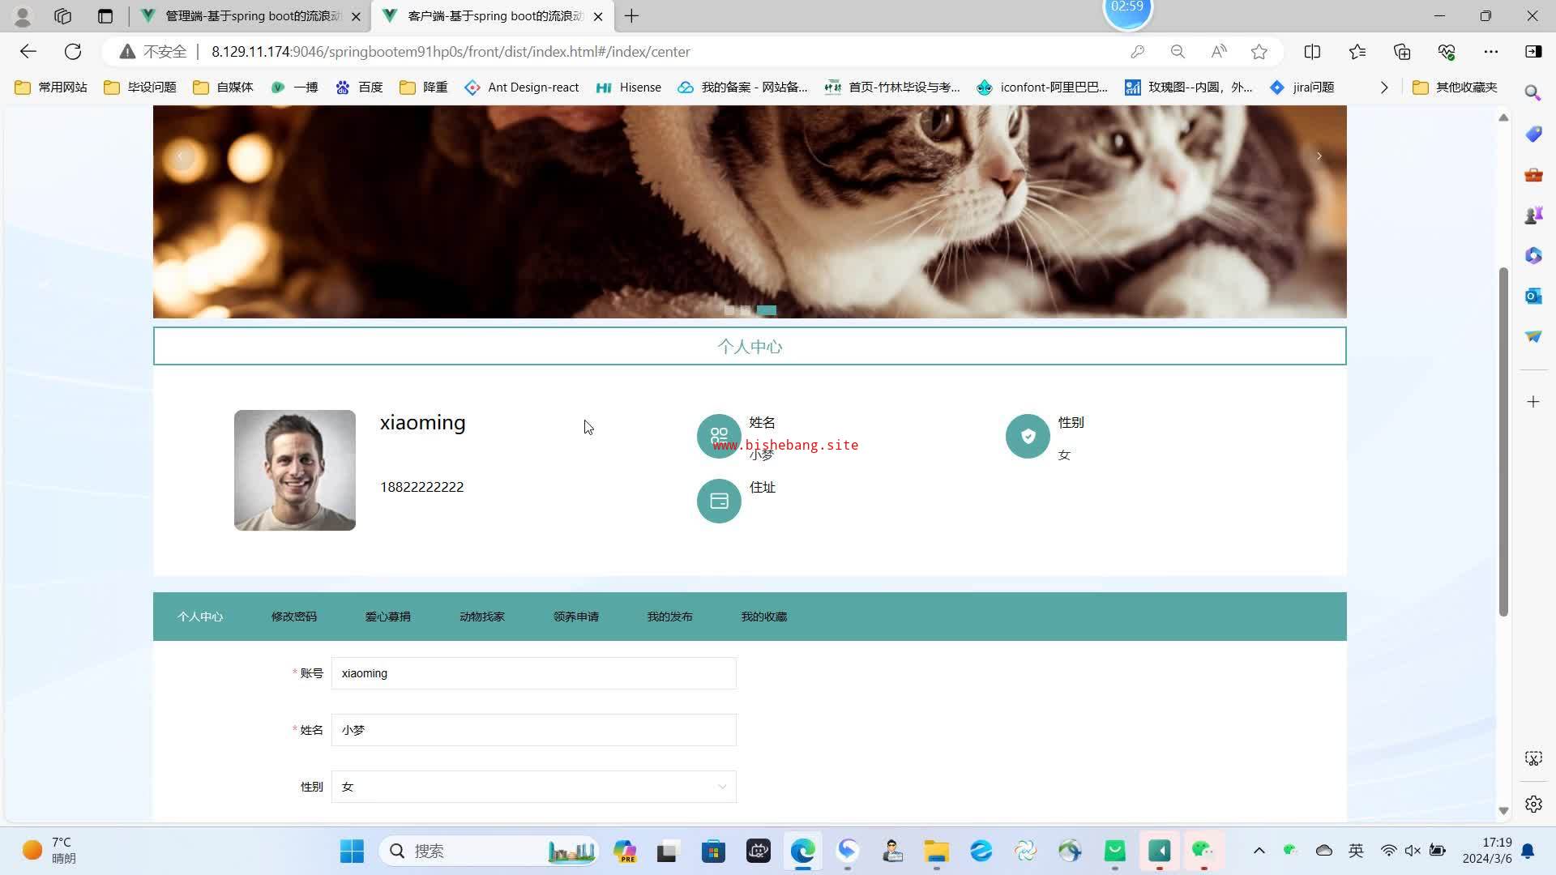Toggle the 英 input method indicator
Screen dimensions: 1556x875
coord(1356,851)
